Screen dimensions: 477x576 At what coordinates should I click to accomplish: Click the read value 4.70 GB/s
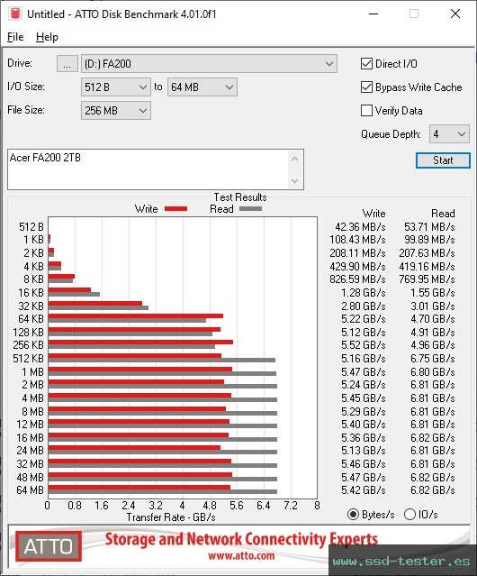433,319
